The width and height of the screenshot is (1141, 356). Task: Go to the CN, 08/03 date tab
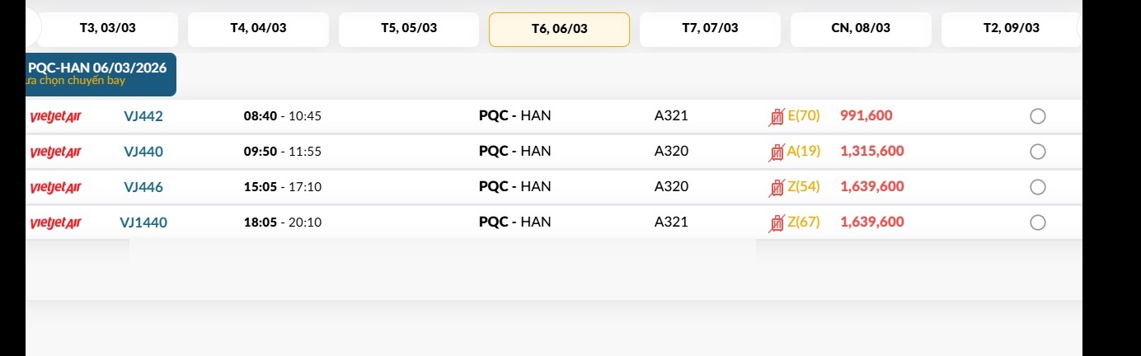[861, 28]
